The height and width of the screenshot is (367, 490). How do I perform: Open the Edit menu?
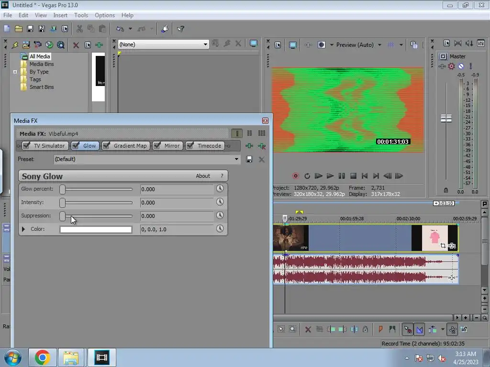(x=23, y=15)
